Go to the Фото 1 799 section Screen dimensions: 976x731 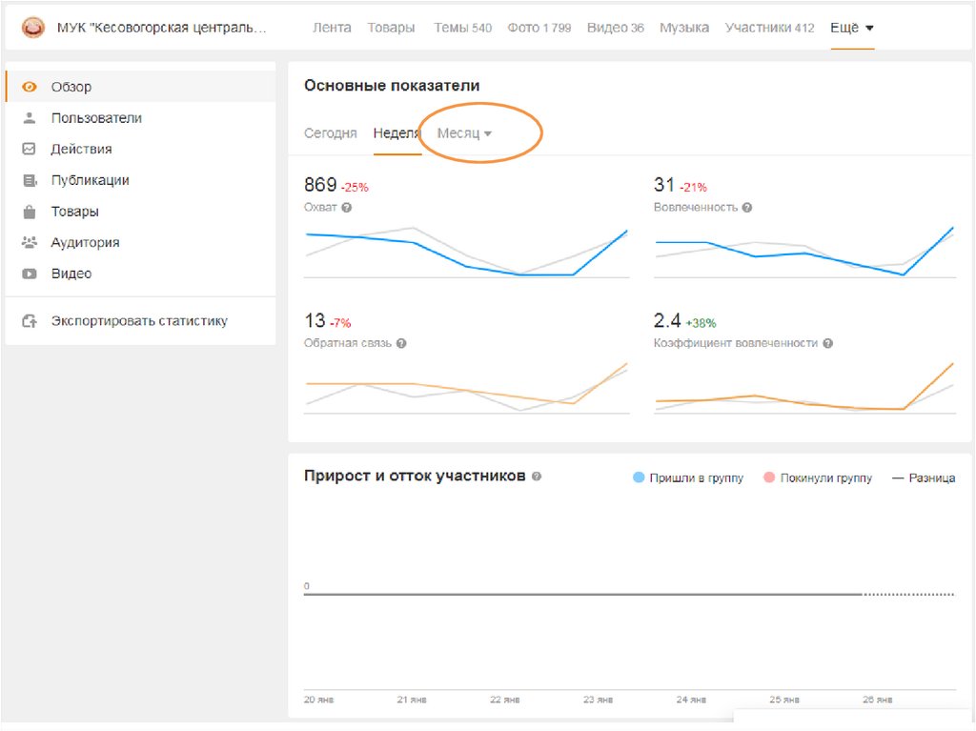(x=539, y=28)
